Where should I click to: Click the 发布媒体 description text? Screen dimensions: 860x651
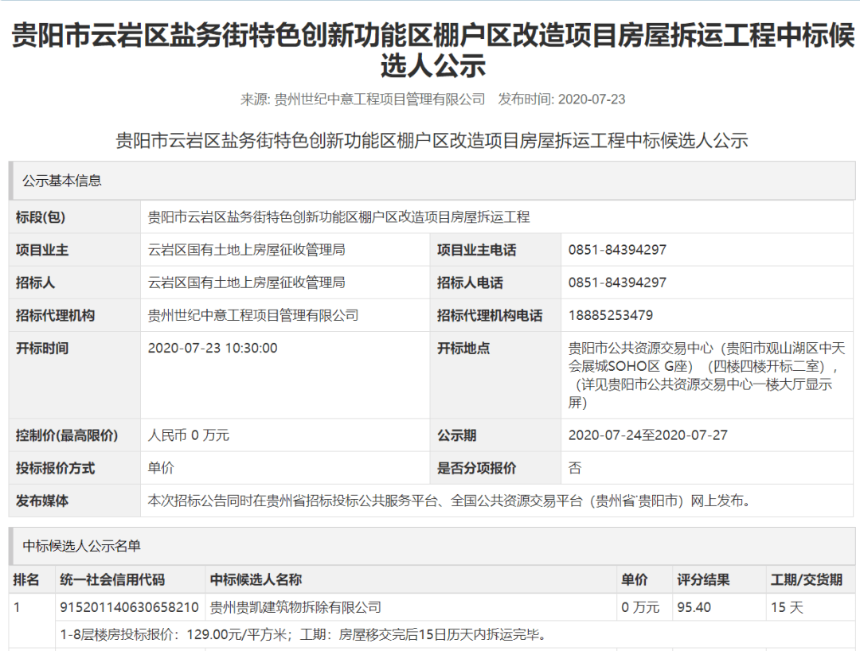448,501
